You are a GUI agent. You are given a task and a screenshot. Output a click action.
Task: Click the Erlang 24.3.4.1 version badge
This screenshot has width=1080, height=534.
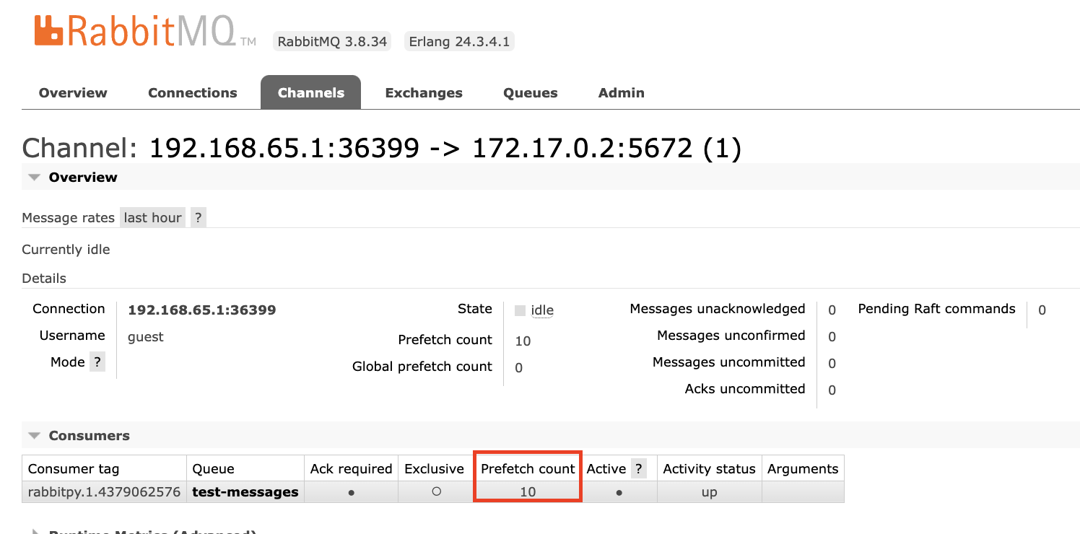pos(459,41)
